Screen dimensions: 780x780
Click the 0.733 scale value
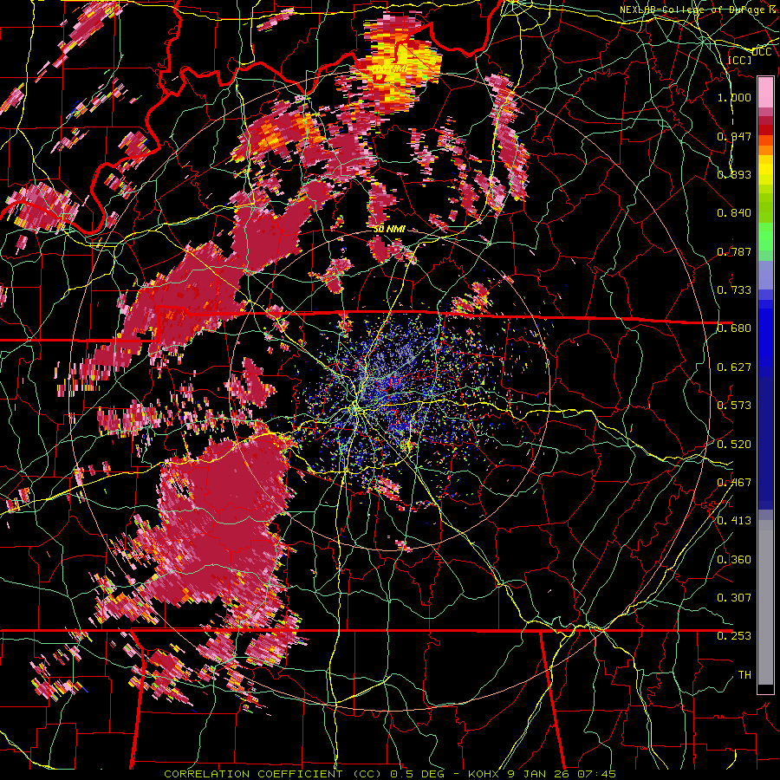pos(734,290)
